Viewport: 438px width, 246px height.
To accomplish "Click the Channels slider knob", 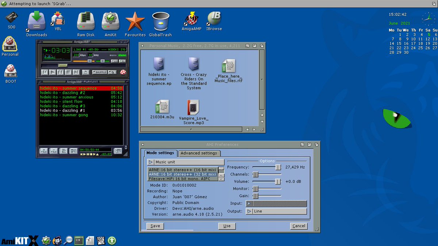I will 255,174.
